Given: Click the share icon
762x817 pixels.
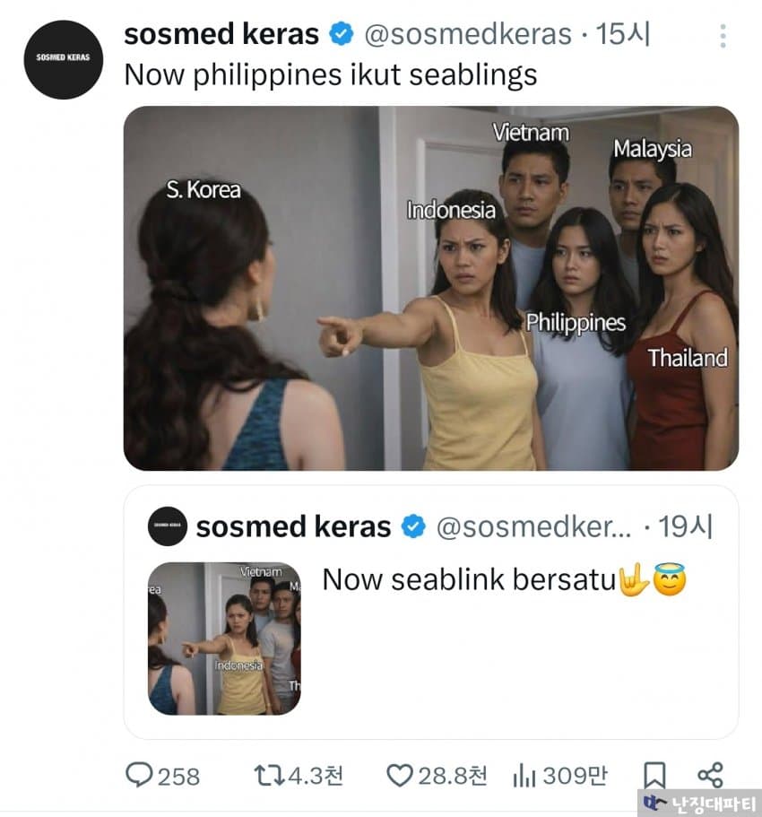Looking at the screenshot, I should pos(710,775).
